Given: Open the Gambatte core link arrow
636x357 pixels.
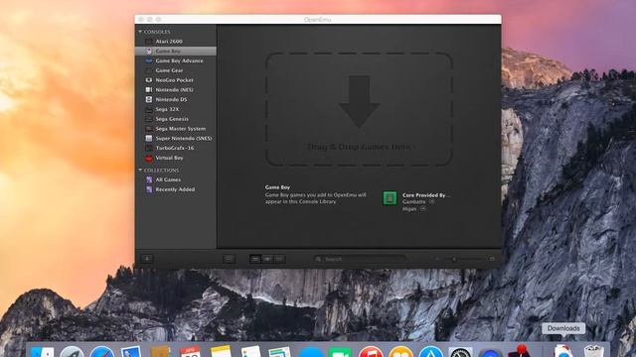Looking at the screenshot, I should click(x=432, y=201).
